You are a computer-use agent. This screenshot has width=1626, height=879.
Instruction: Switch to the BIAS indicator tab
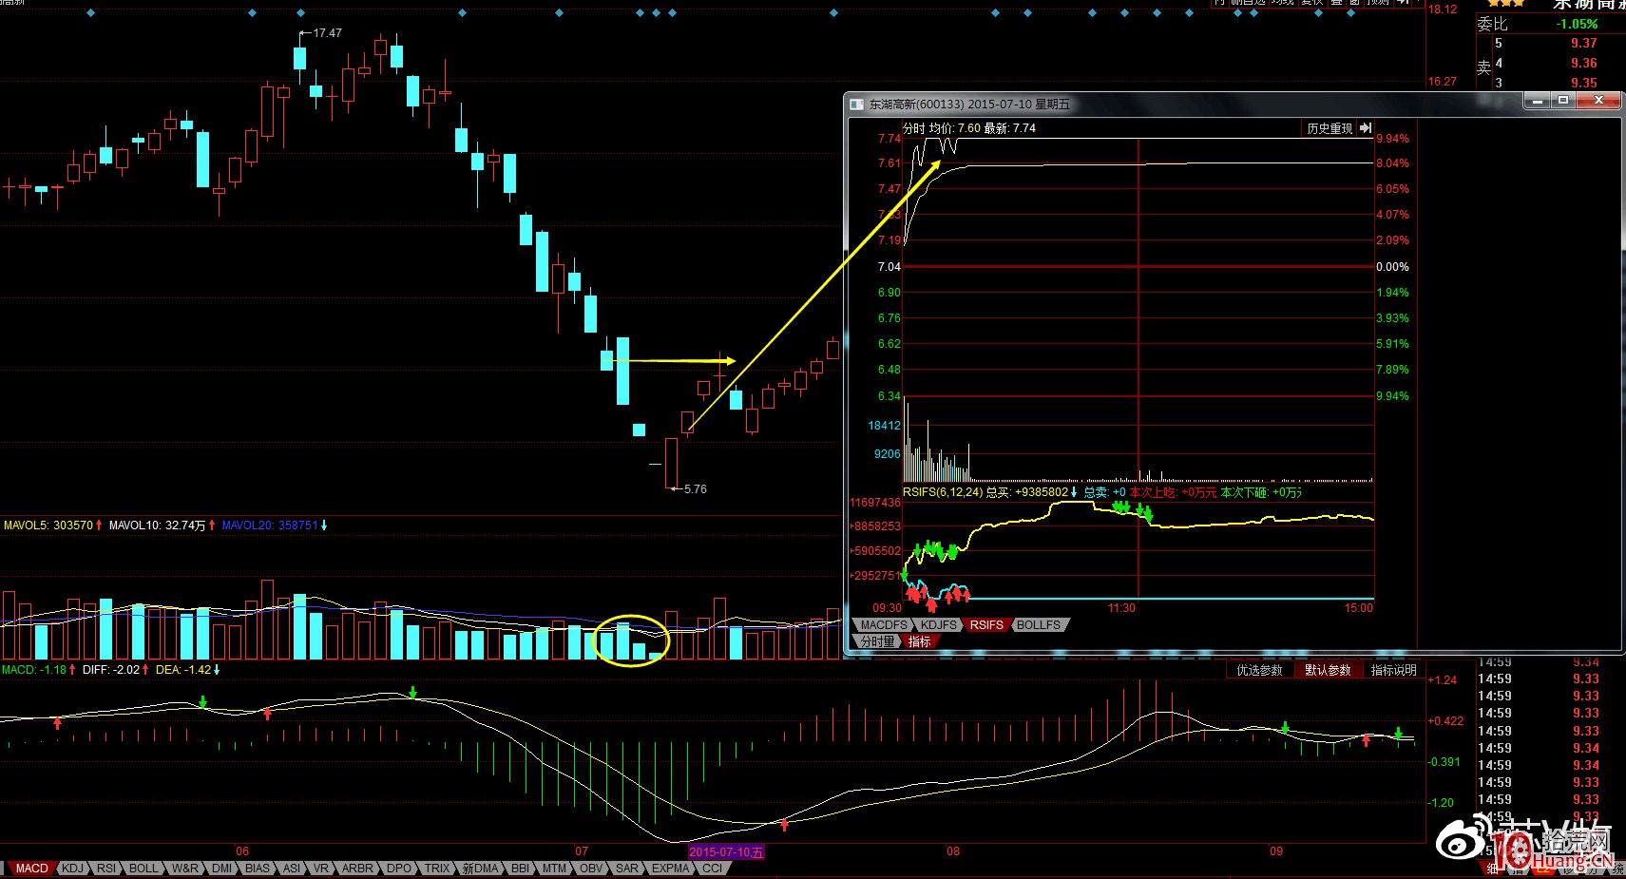[x=258, y=869]
